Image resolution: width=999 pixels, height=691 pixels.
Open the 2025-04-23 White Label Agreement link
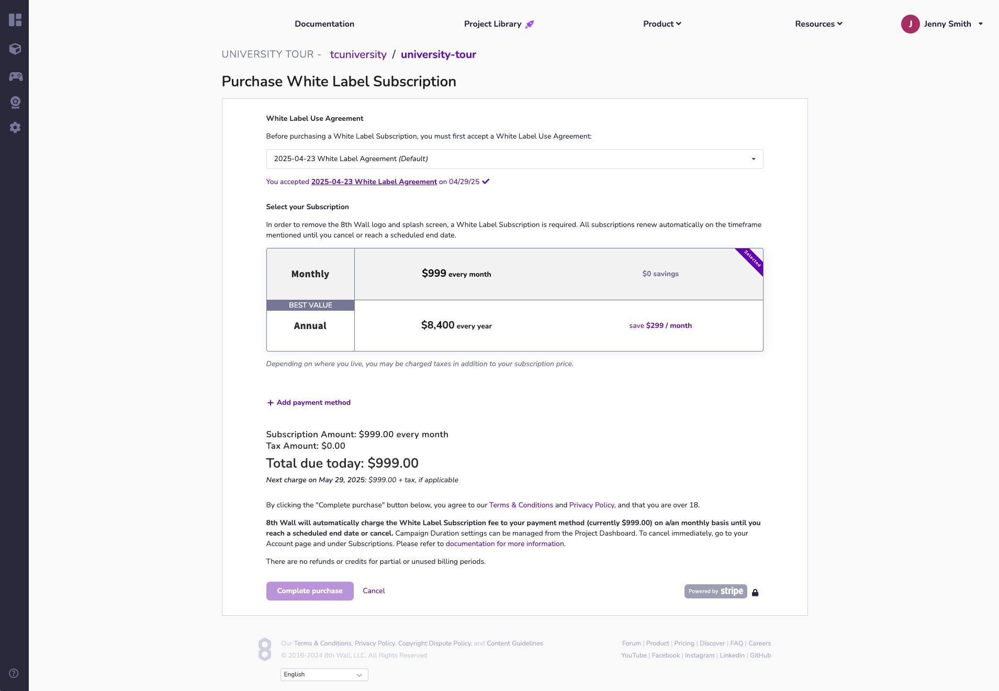373,182
